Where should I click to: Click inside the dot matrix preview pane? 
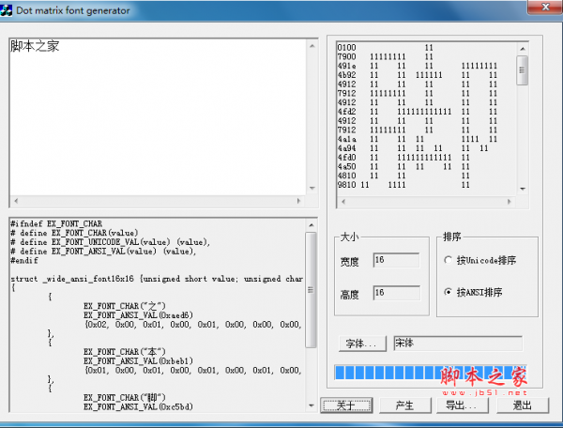click(422, 117)
